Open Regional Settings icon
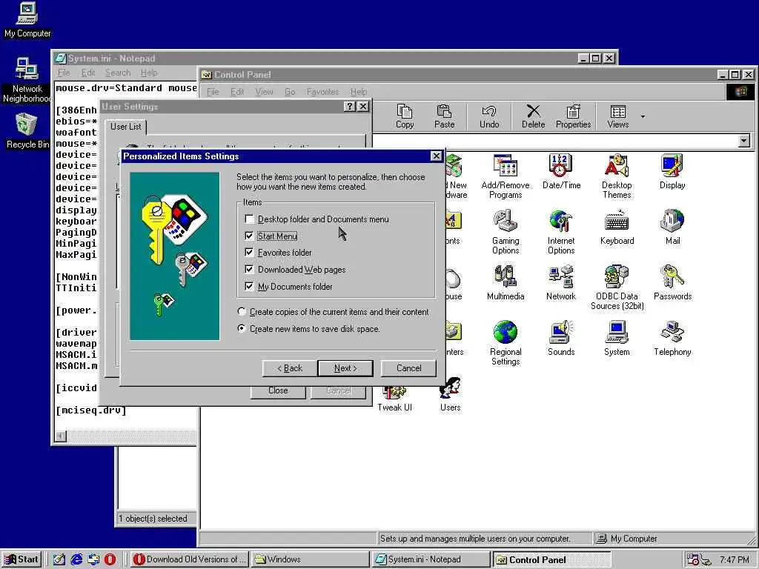Screen dimensions: 759x569 [x=506, y=344]
